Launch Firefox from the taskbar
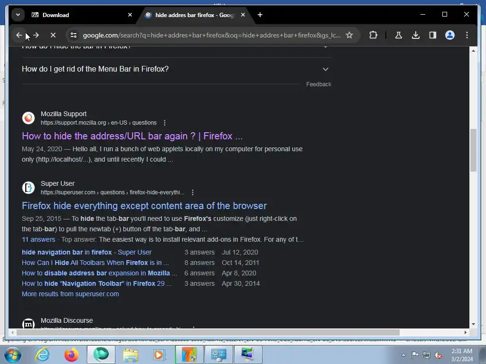Viewport: 486px width, 364px height. click(x=71, y=355)
